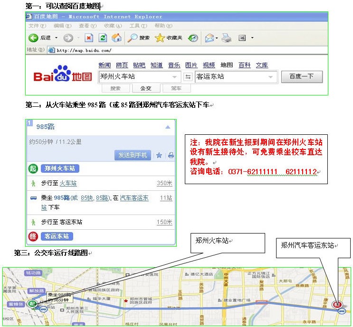
Task: Click the star favorite icon in route panel
Action: 159,155
